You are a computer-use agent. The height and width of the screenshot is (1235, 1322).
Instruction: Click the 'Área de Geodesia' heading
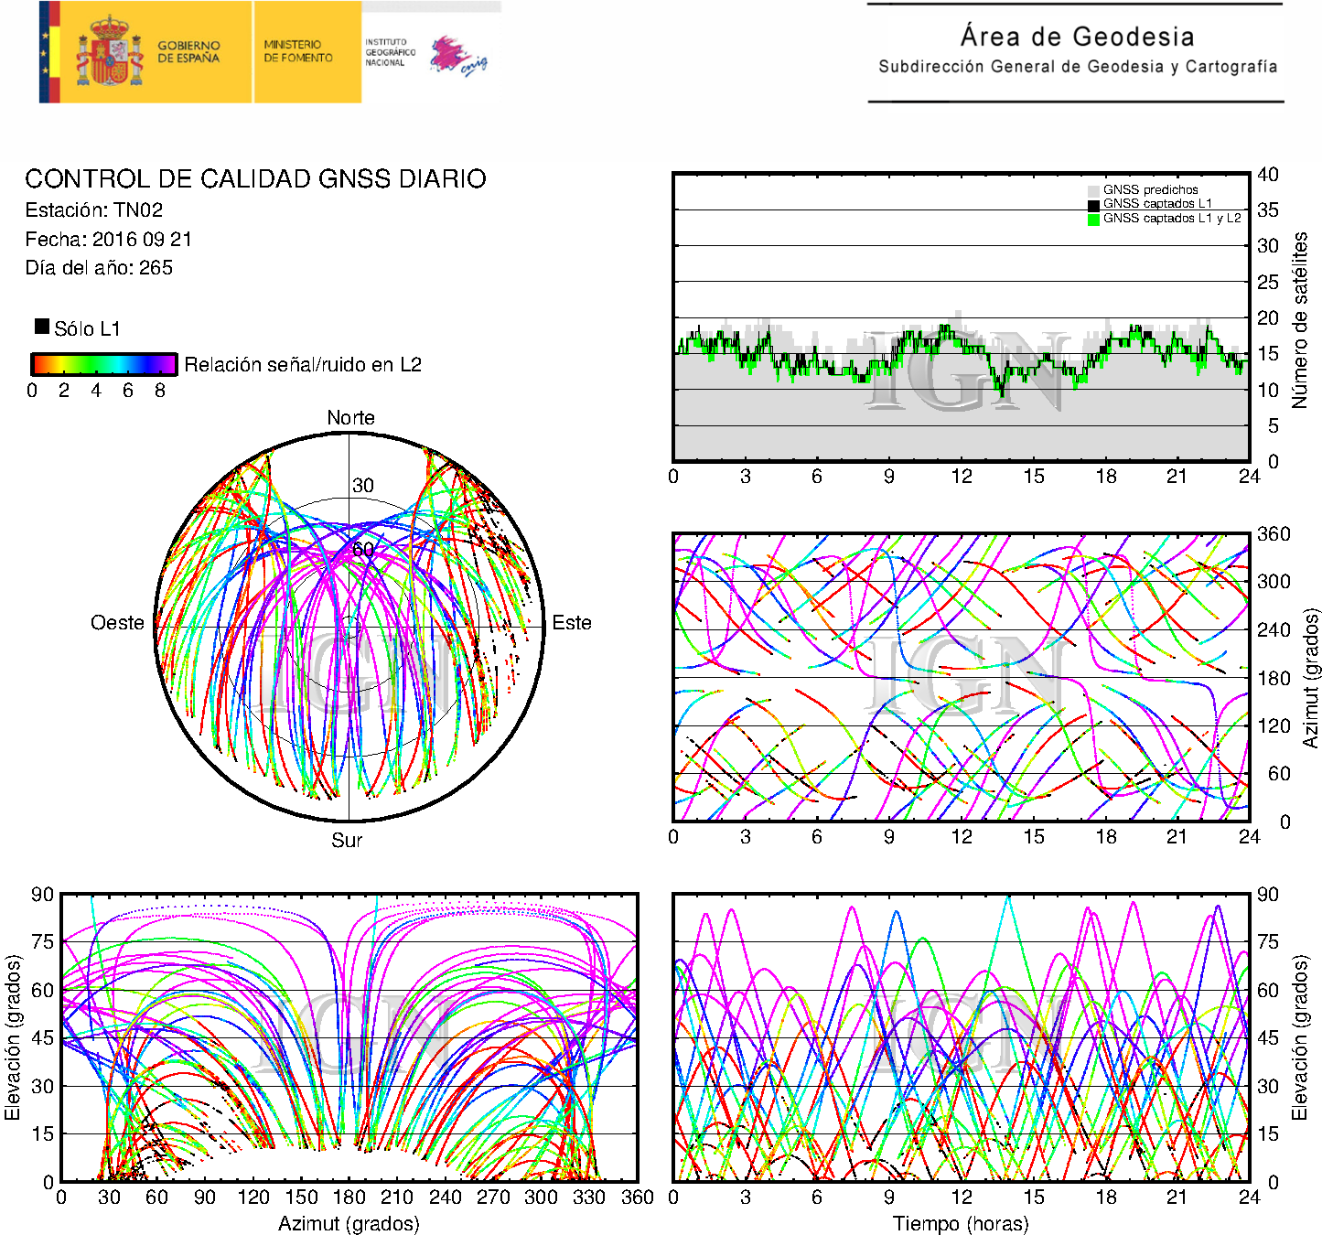point(1077,37)
